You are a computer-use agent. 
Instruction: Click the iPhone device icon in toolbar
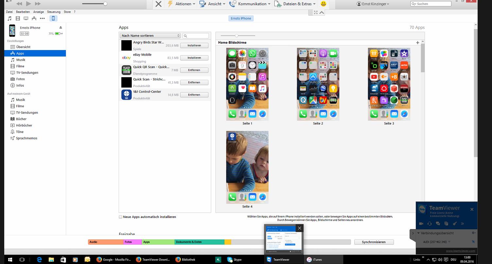click(x=53, y=18)
